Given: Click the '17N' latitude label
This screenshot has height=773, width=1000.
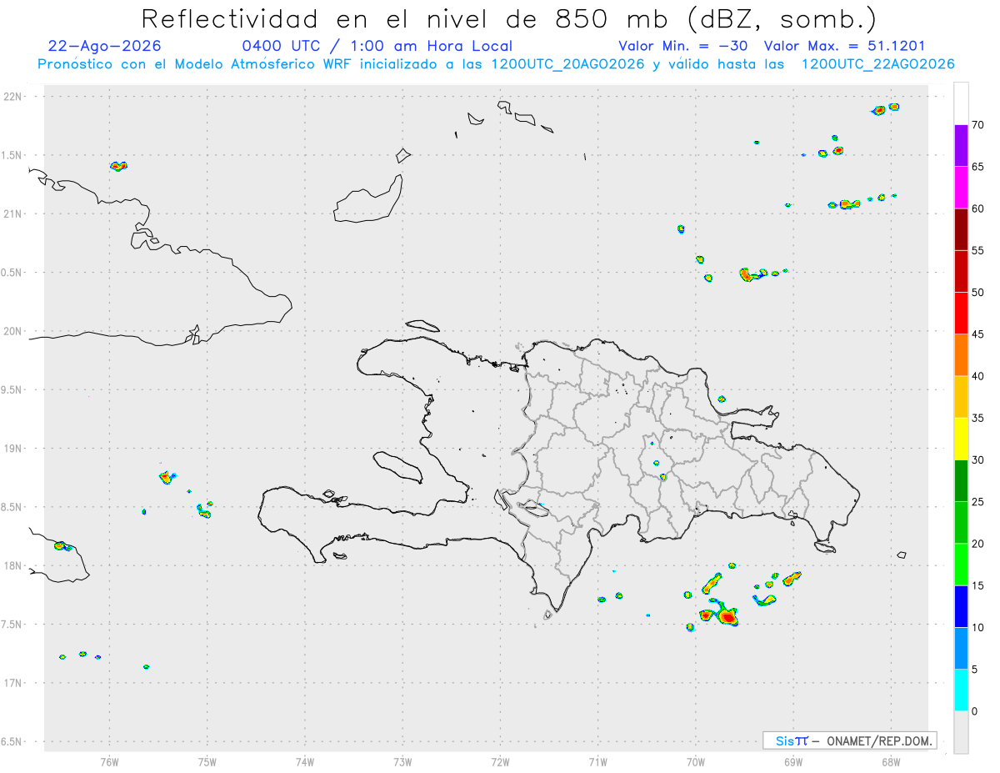Looking at the screenshot, I should (12, 683).
